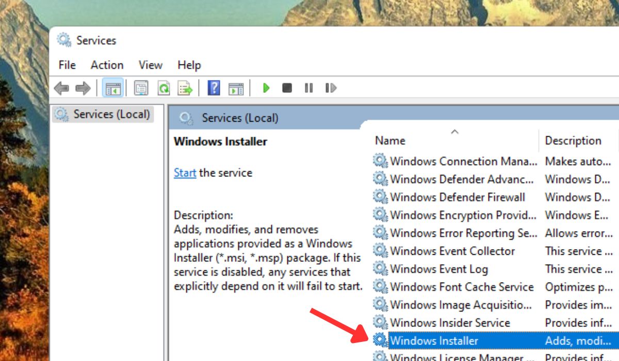Click the Restart Service toolbar icon
The width and height of the screenshot is (619, 361).
(331, 88)
